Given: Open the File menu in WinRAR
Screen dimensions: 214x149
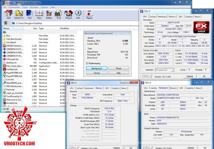Looking at the screenshot, I should 5,7.
